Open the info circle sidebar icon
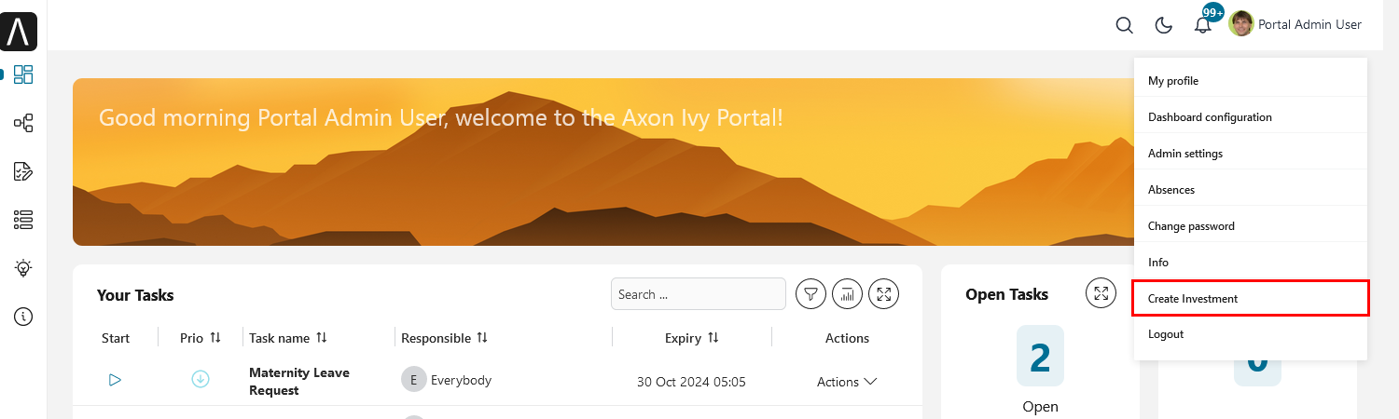The image size is (1399, 419). click(23, 317)
